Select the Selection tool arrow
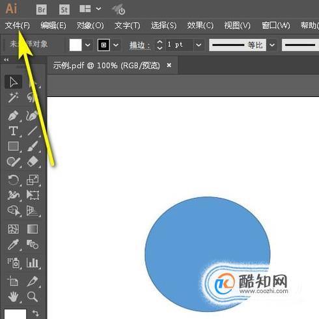319x319 pixels. [x=14, y=82]
